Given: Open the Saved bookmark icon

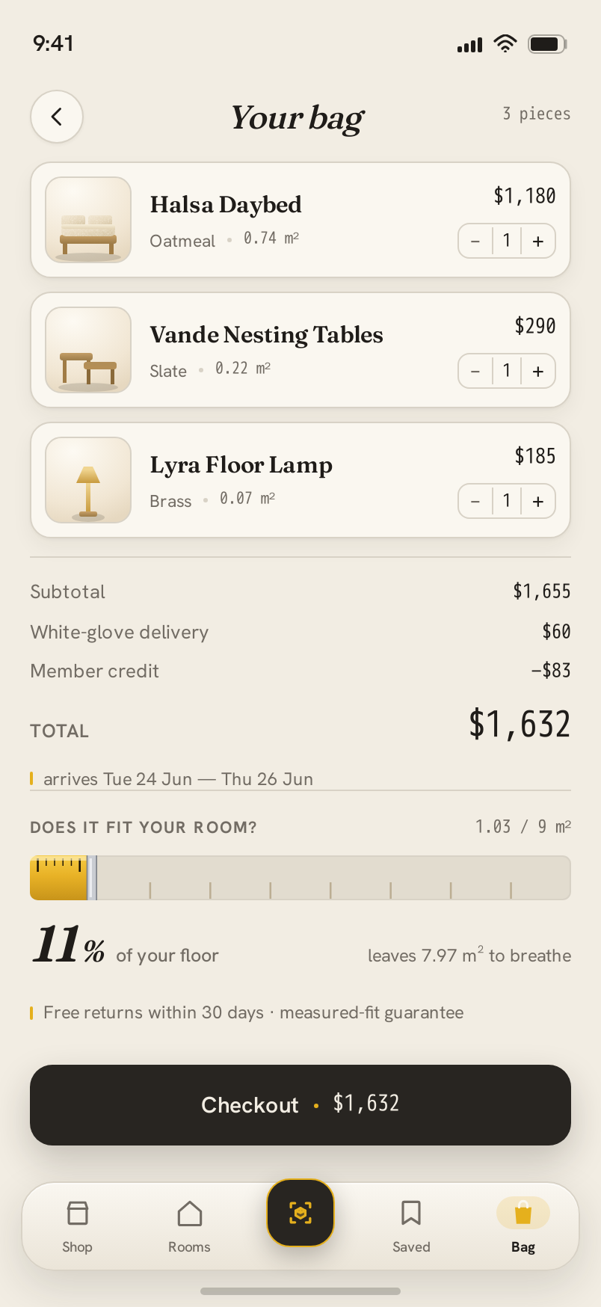Looking at the screenshot, I should pyautogui.click(x=411, y=1213).
